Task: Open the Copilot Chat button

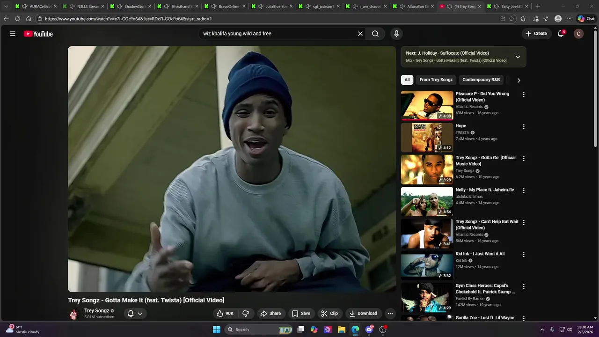Action: tap(586, 19)
